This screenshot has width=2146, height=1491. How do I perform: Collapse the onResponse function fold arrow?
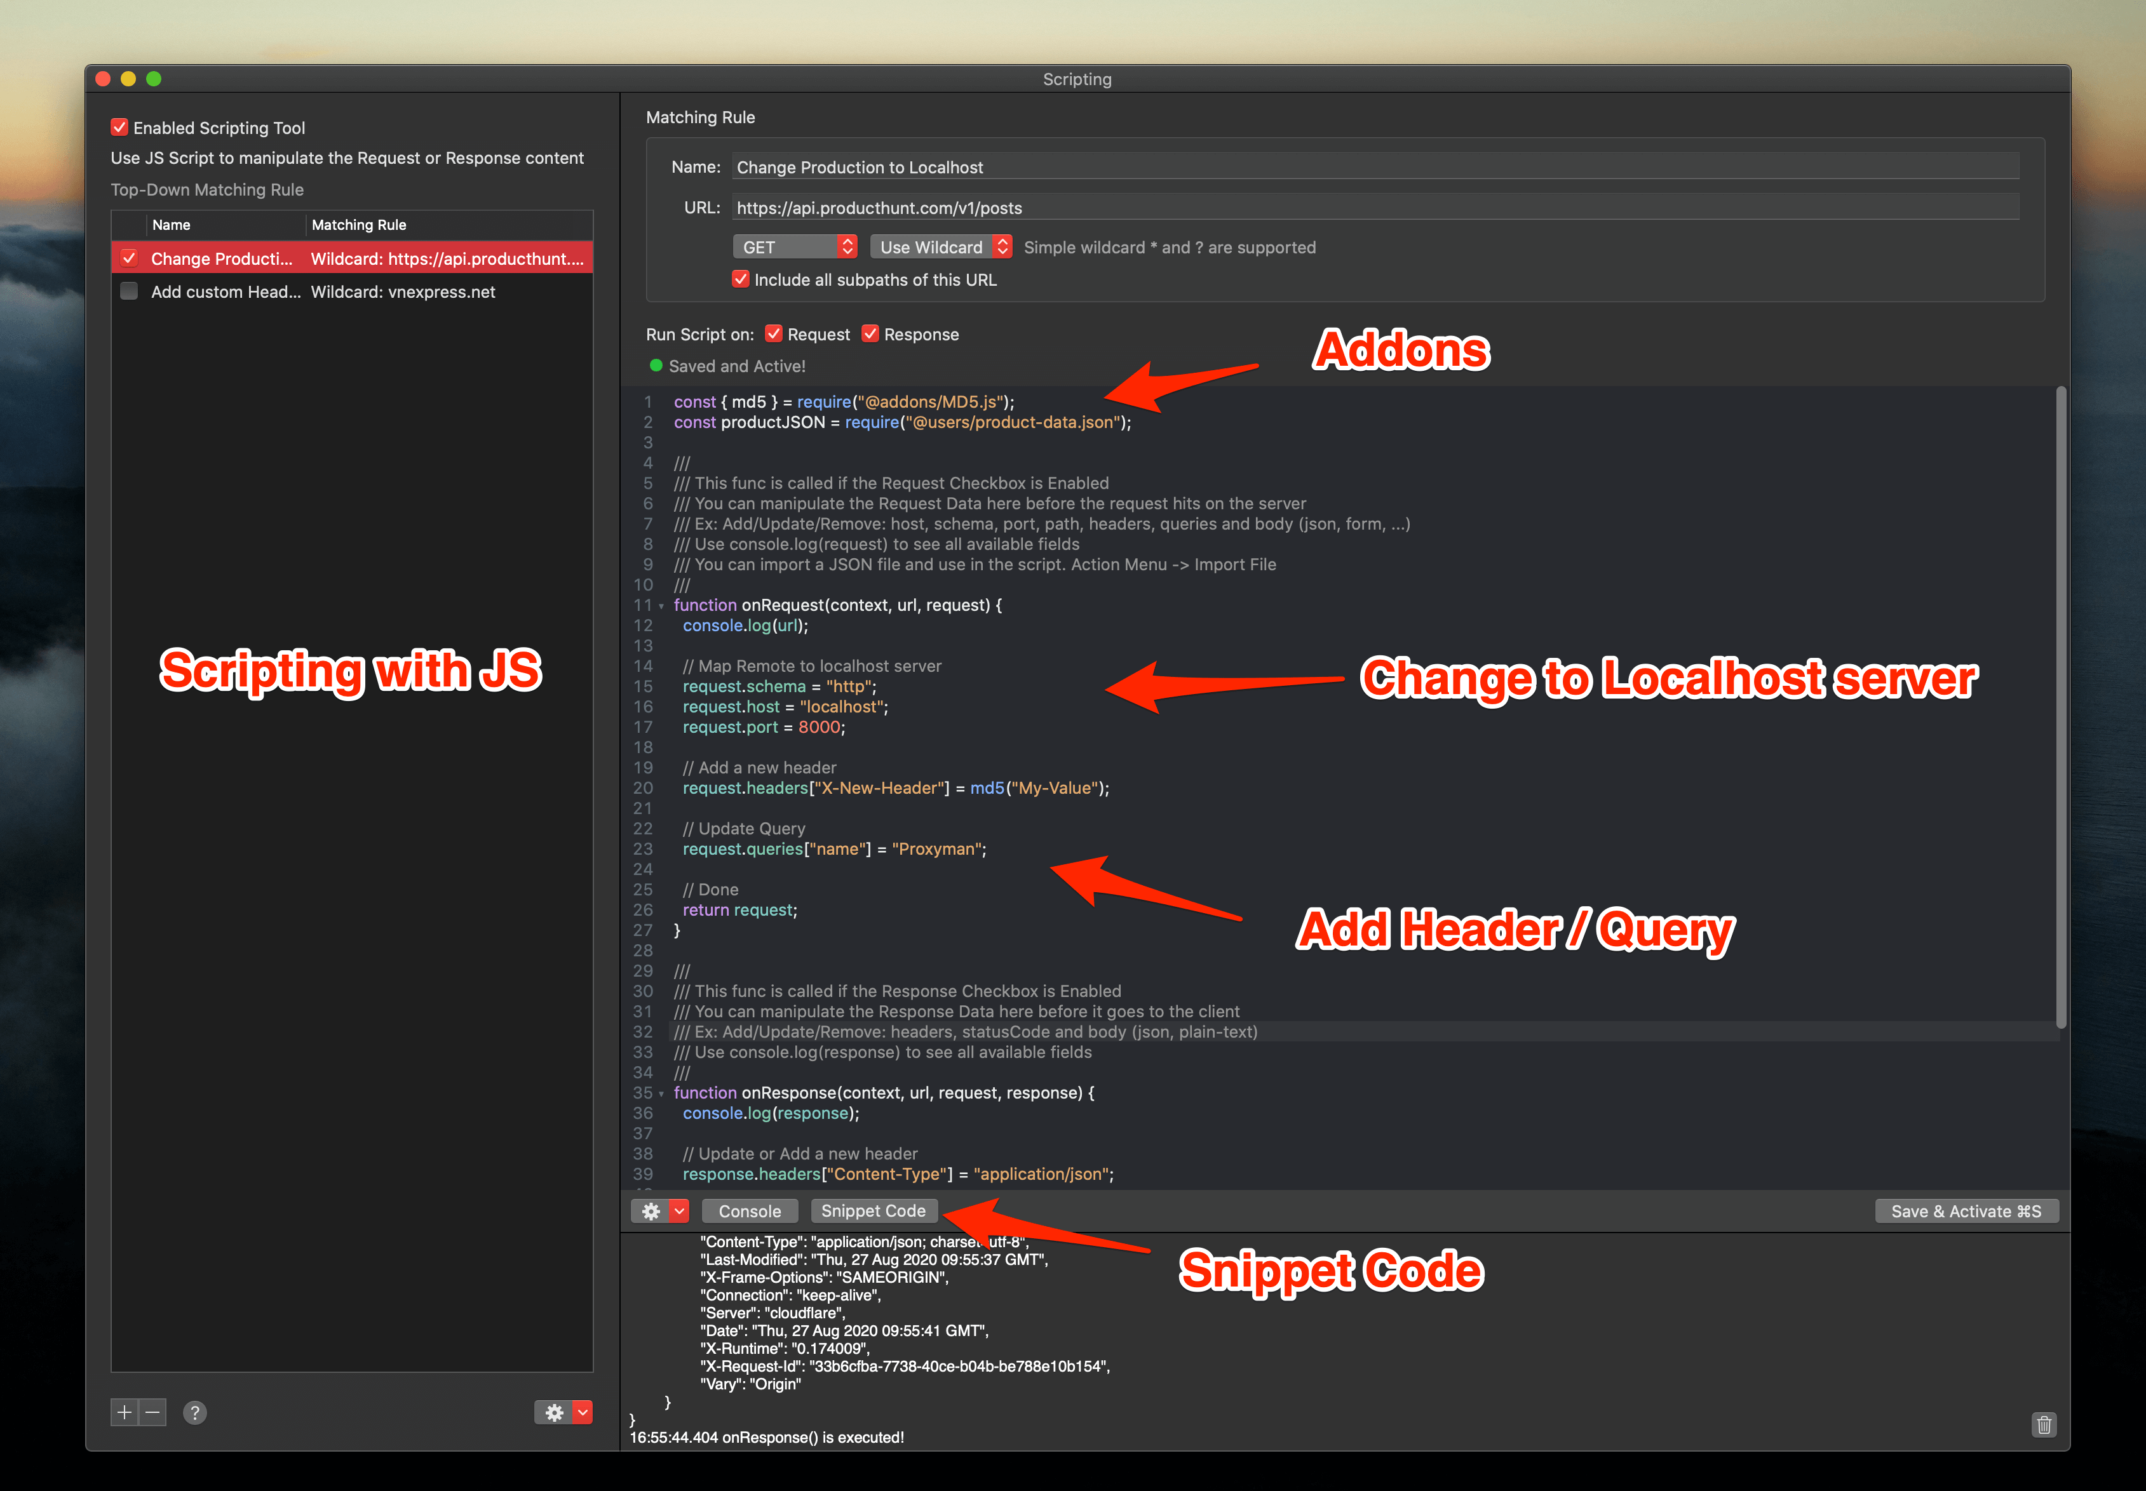point(662,1094)
